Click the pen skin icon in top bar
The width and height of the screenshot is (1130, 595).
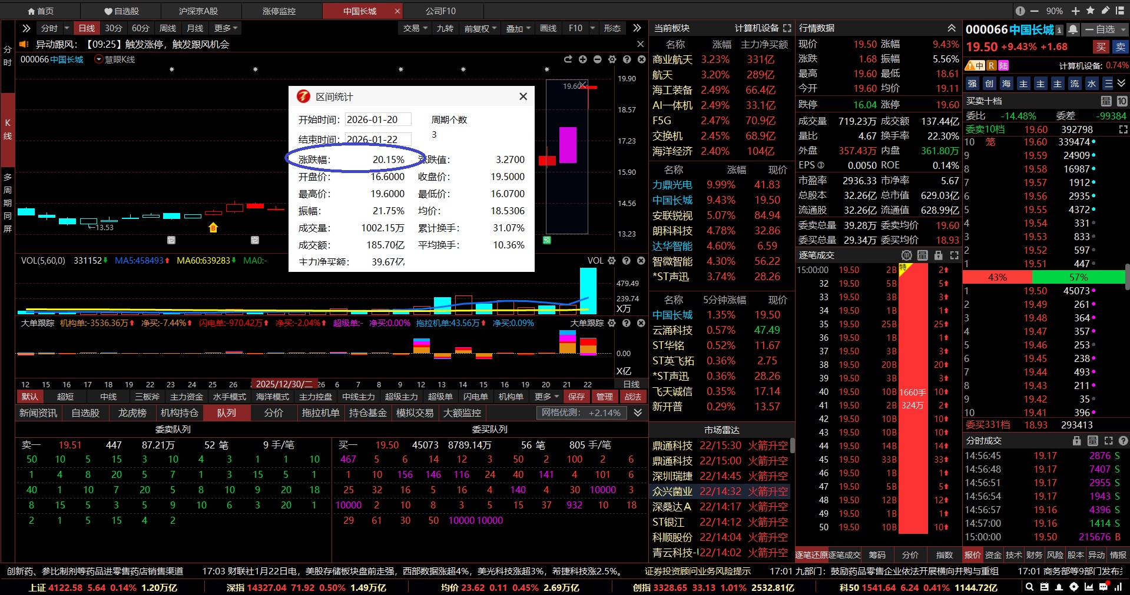click(x=1105, y=11)
